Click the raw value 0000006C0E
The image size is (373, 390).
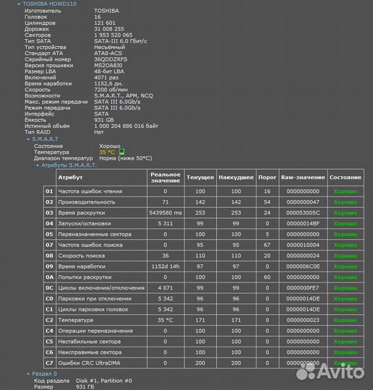(303, 266)
